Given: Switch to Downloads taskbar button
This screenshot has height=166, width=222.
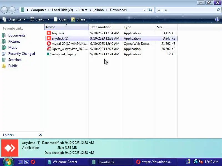Looking at the screenshot, I should [x=111, y=162].
